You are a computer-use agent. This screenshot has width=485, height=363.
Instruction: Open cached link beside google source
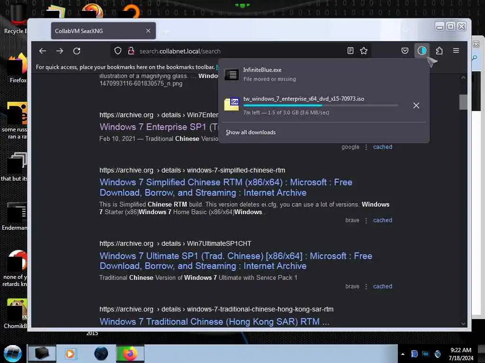click(383, 147)
